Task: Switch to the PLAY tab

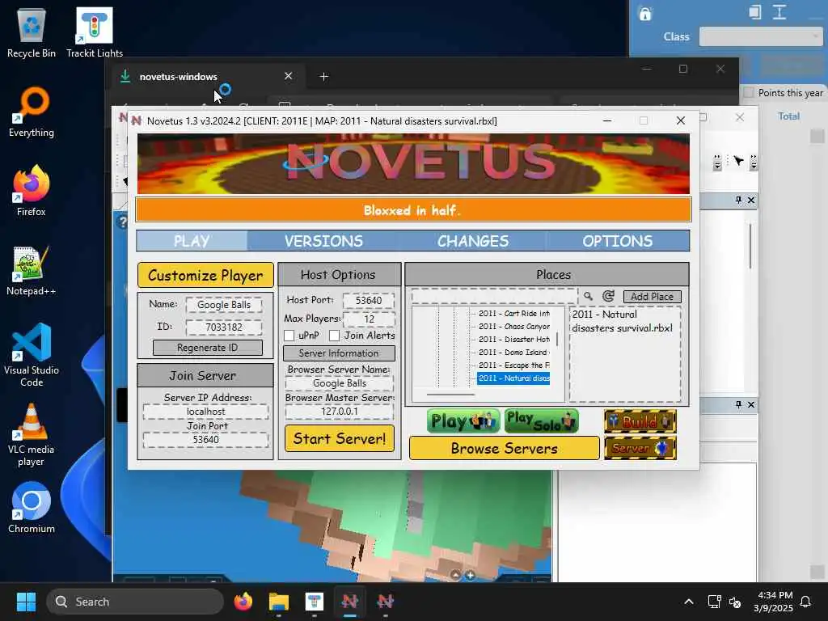Action: click(x=192, y=241)
